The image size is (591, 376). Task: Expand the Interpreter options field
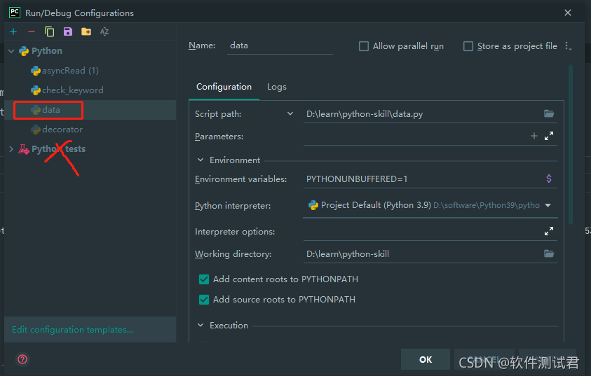click(549, 231)
